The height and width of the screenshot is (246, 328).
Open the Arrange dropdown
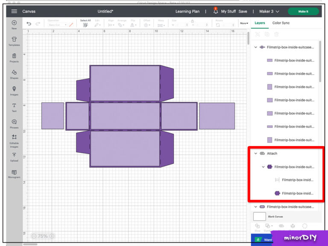tap(121, 25)
